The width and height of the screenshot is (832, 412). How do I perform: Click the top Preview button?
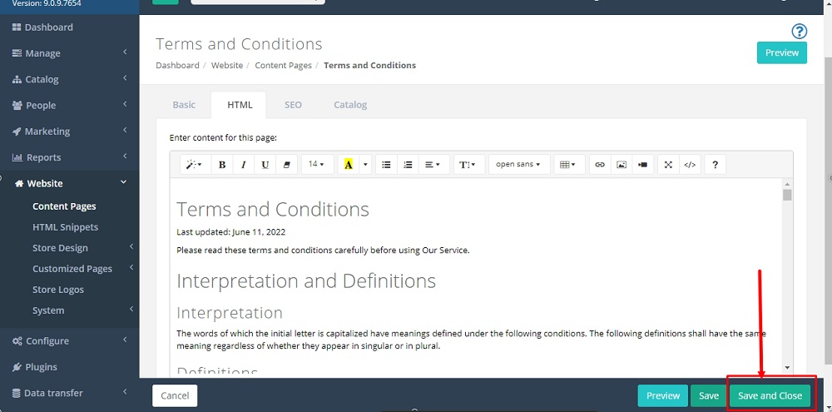781,52
